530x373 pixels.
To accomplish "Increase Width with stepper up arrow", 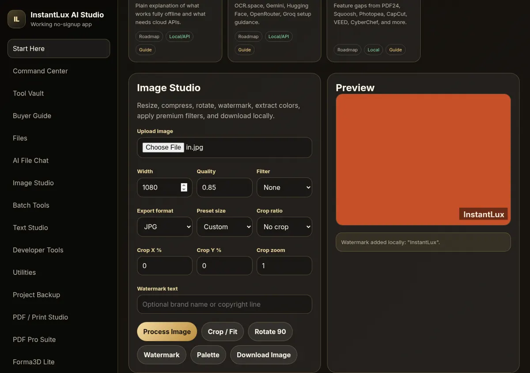I will 184,185.
